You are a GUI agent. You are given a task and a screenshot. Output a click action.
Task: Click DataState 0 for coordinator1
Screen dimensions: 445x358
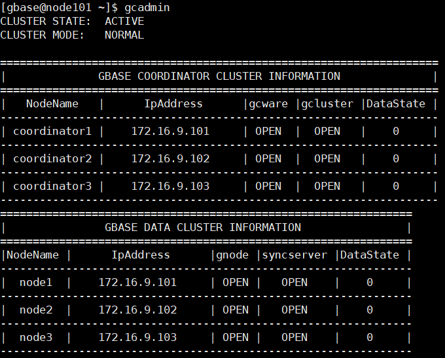[x=396, y=131]
